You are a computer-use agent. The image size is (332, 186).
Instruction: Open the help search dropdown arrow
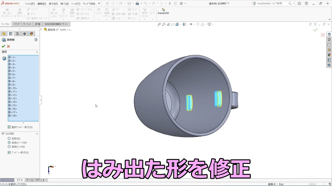tap(293, 4)
